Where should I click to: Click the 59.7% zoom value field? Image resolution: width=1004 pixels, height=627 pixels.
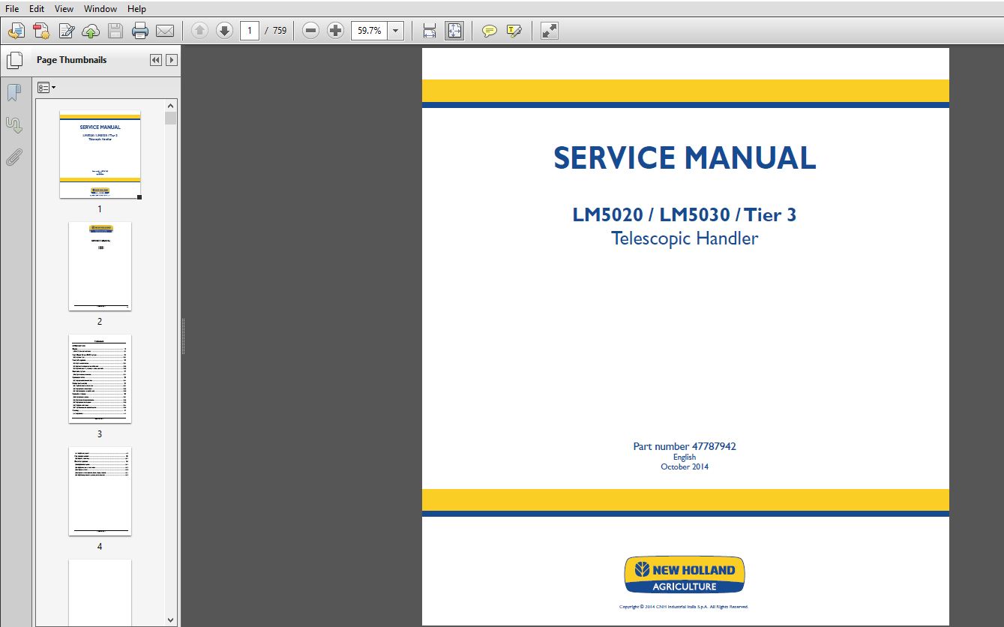tap(369, 31)
